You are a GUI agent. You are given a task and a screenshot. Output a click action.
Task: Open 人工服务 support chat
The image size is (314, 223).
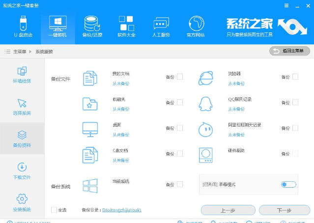pos(161,27)
